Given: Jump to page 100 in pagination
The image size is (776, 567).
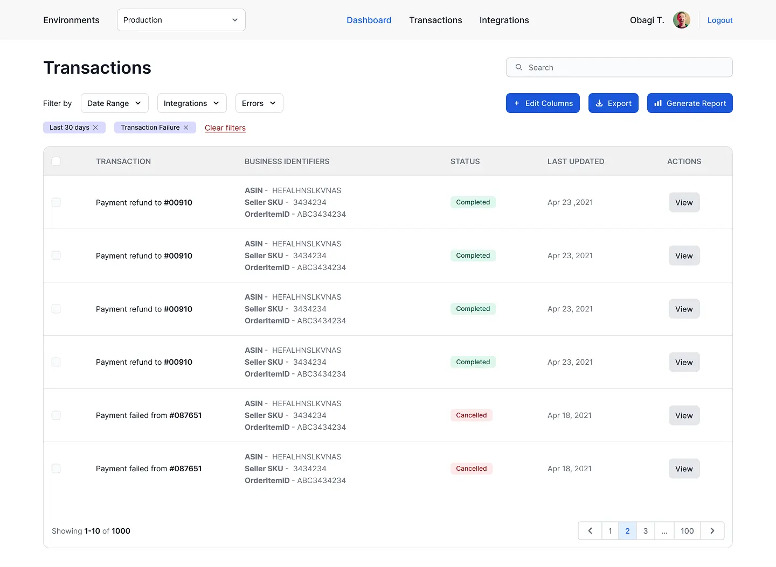Looking at the screenshot, I should pos(687,531).
